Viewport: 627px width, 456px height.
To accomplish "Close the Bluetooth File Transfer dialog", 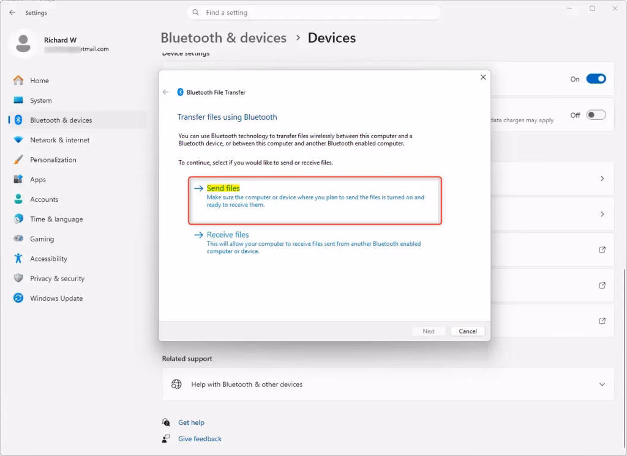I will click(x=483, y=77).
